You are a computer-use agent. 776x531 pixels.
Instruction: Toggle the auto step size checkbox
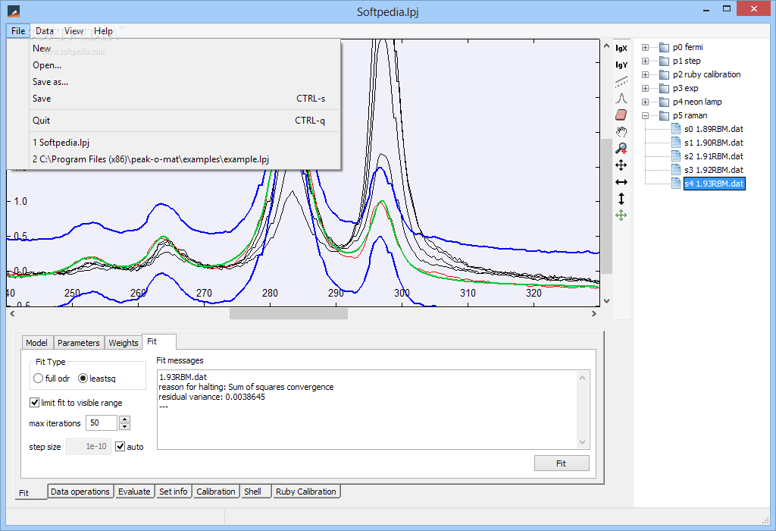[x=120, y=446]
